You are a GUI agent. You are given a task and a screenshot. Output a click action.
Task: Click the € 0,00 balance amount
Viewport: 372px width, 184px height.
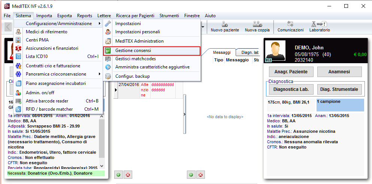click(x=360, y=55)
